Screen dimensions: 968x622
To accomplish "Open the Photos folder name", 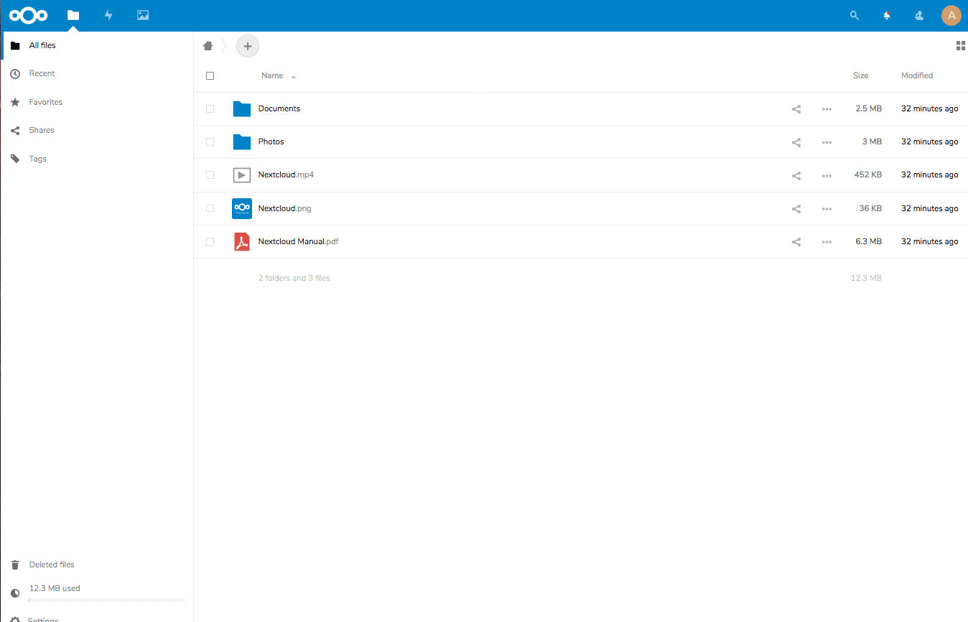I will 271,142.
